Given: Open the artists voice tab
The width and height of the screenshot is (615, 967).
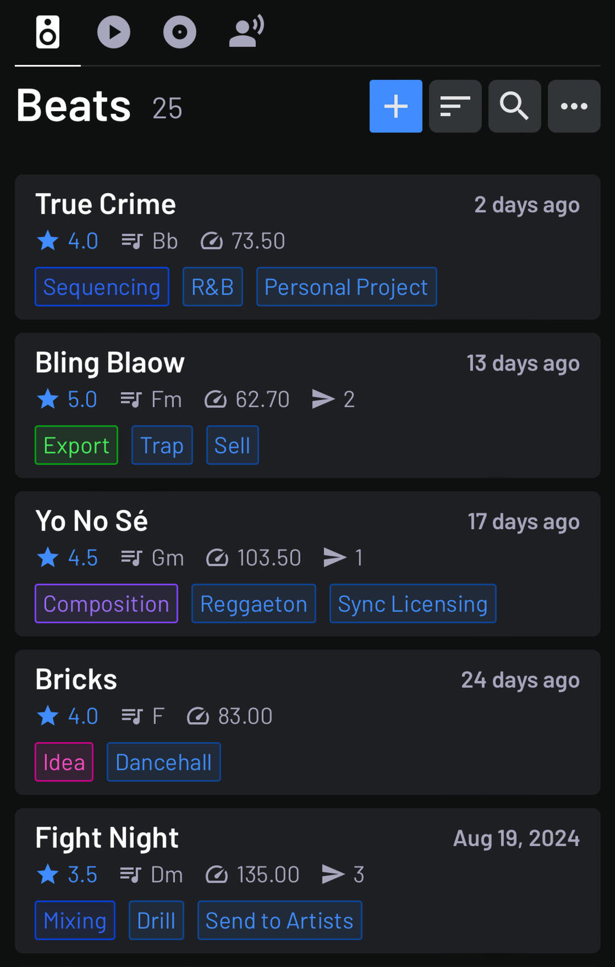Looking at the screenshot, I should [x=246, y=32].
